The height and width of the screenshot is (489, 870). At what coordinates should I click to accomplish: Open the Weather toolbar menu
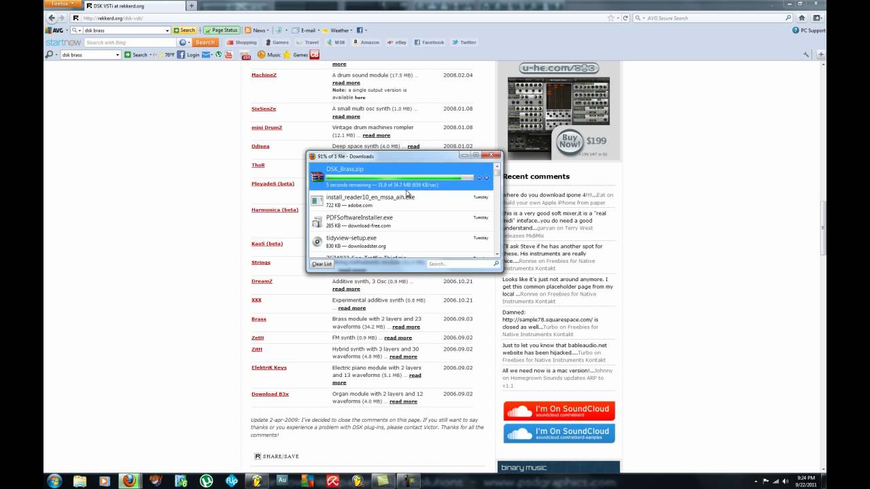click(338, 31)
